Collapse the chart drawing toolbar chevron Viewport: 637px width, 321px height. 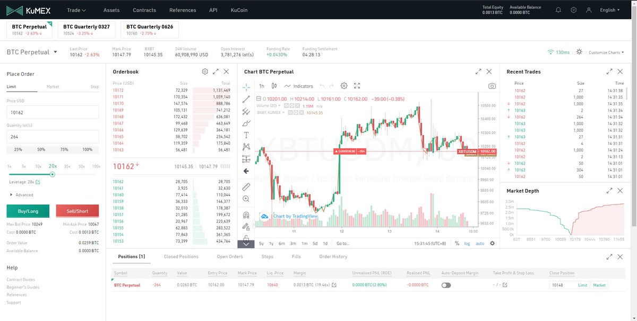(246, 244)
